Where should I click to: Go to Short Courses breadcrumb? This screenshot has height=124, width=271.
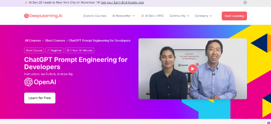(55, 41)
